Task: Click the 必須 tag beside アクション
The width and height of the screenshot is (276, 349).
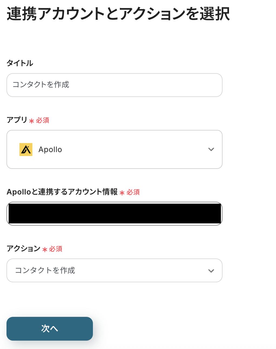Action: (56, 249)
